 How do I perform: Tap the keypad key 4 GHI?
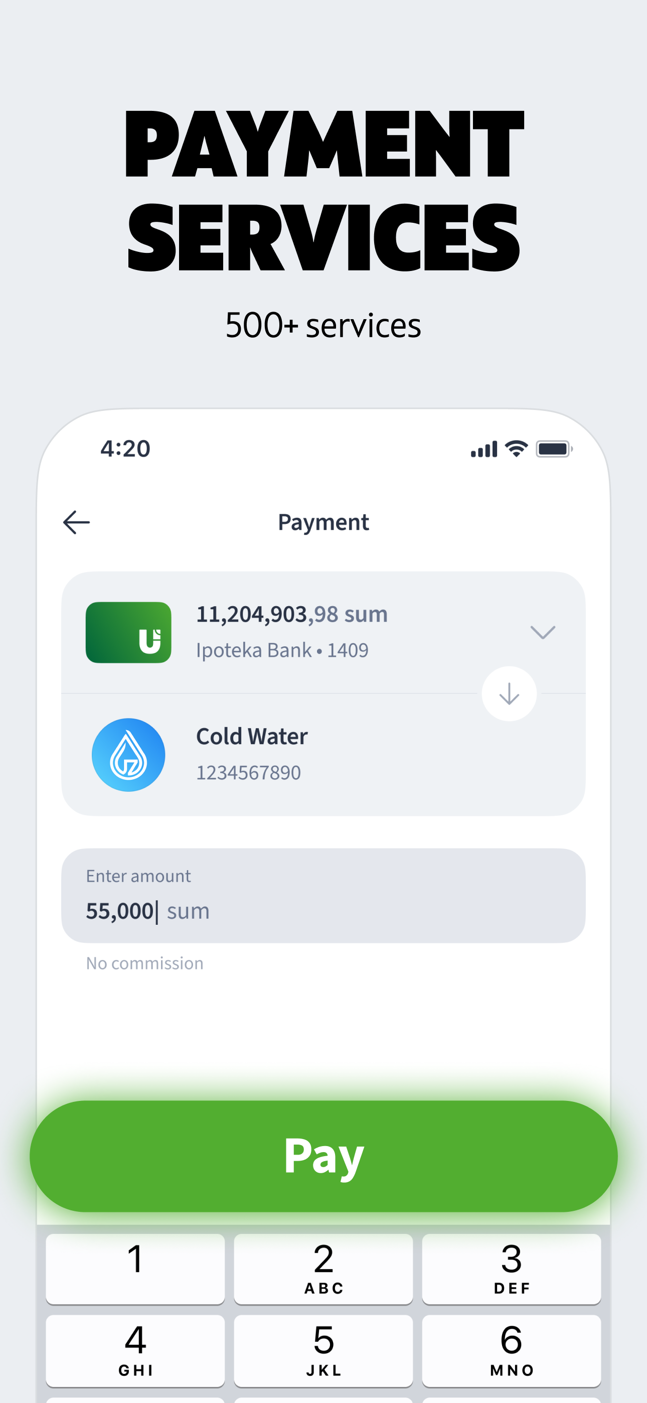click(x=135, y=1350)
